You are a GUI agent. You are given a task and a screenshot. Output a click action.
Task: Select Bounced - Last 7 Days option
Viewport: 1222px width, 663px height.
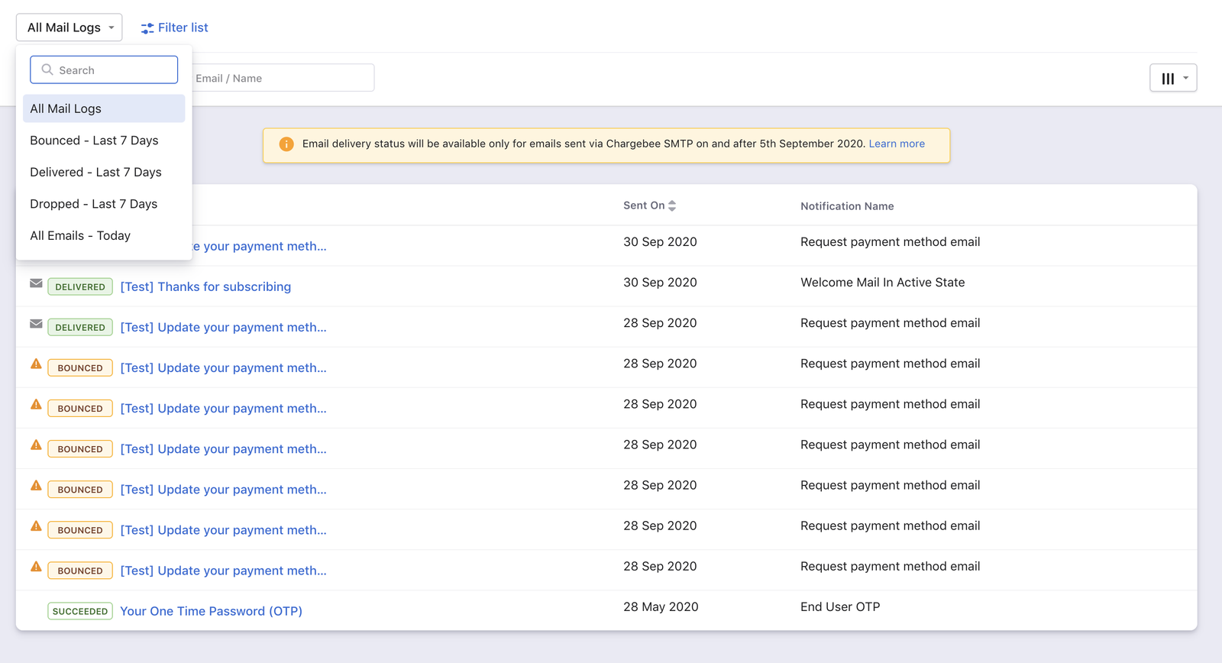(94, 141)
